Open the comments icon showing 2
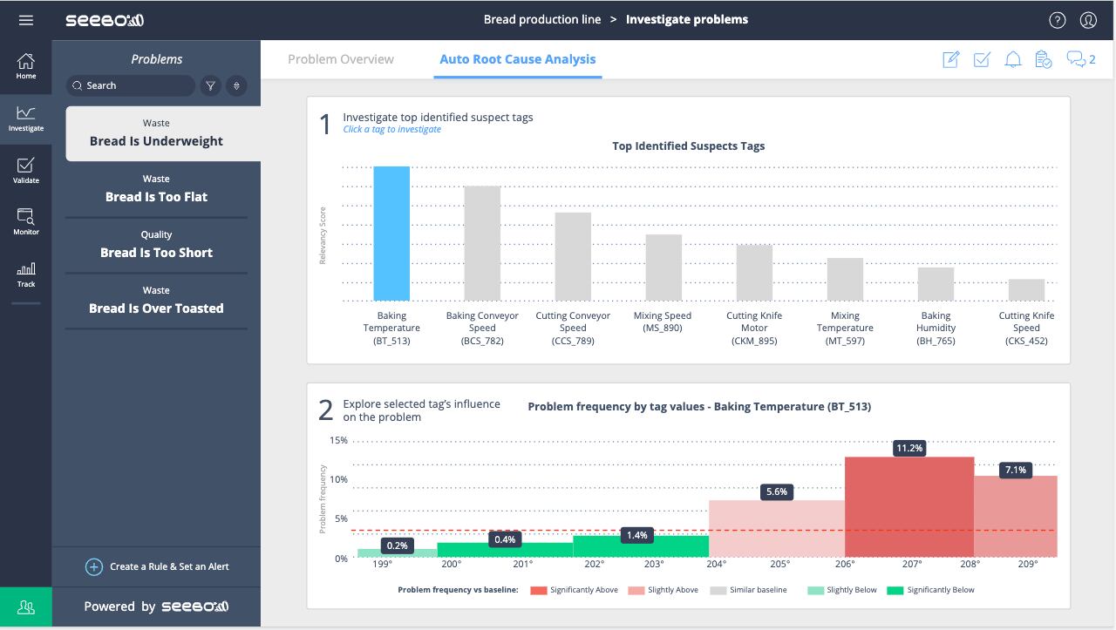 pos(1080,60)
